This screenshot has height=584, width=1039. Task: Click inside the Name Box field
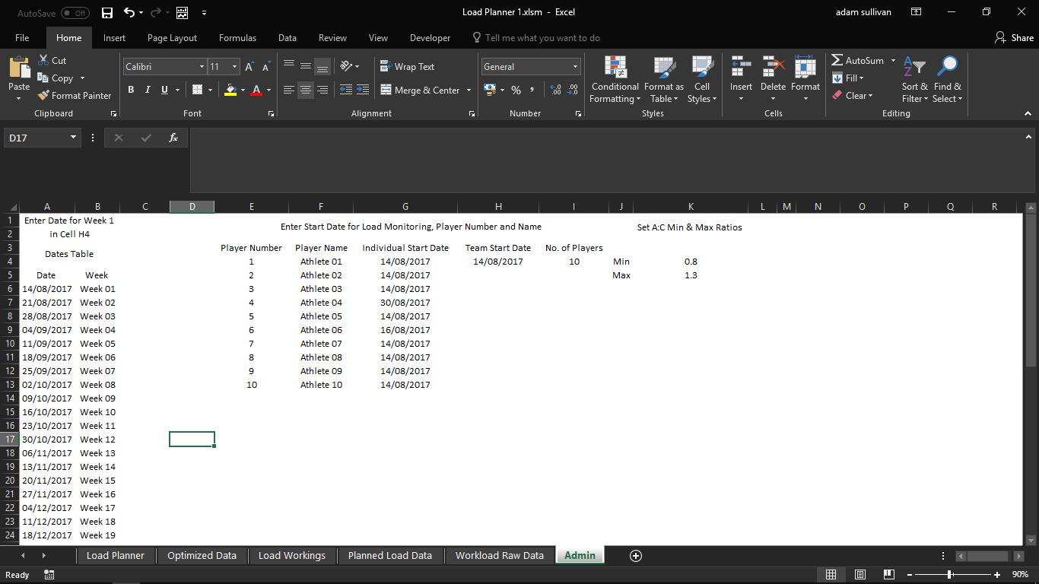click(x=36, y=138)
